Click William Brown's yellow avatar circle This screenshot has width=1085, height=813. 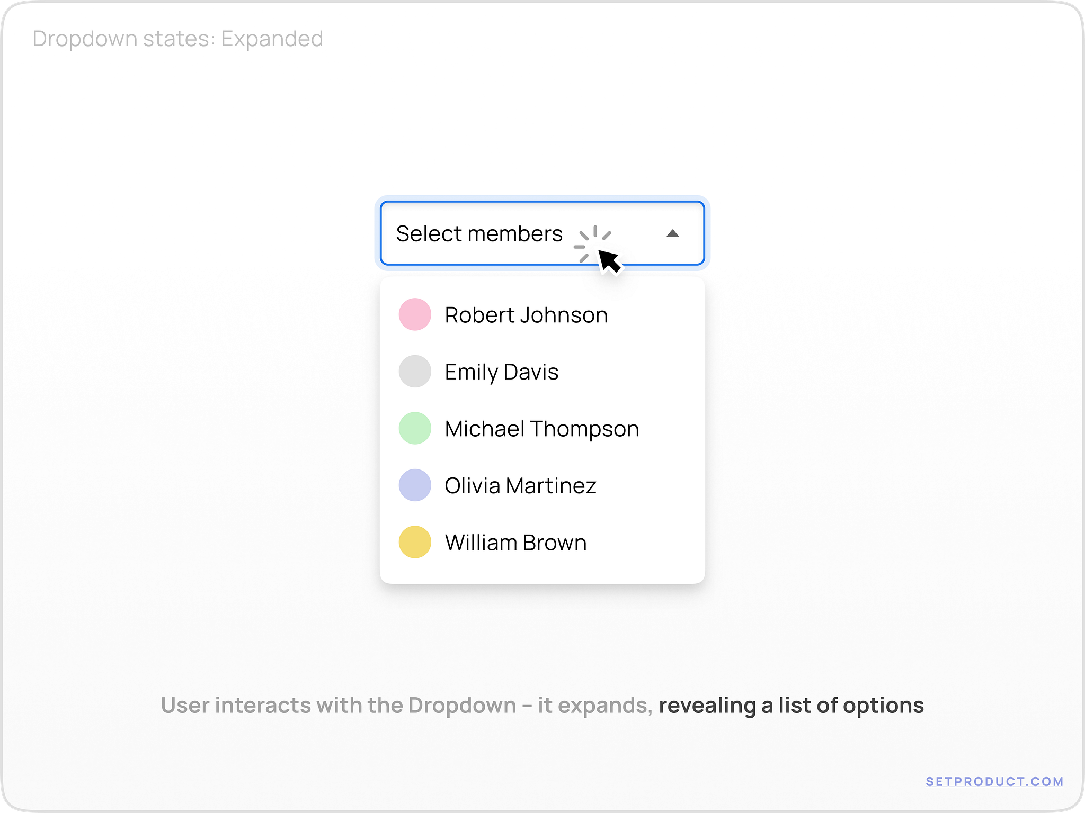pos(415,543)
